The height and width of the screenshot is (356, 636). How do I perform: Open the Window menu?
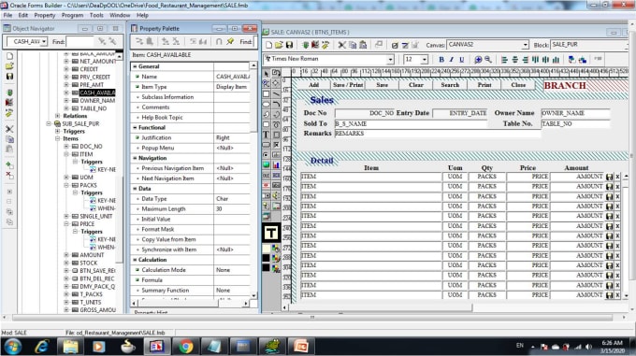pyautogui.click(x=120, y=15)
